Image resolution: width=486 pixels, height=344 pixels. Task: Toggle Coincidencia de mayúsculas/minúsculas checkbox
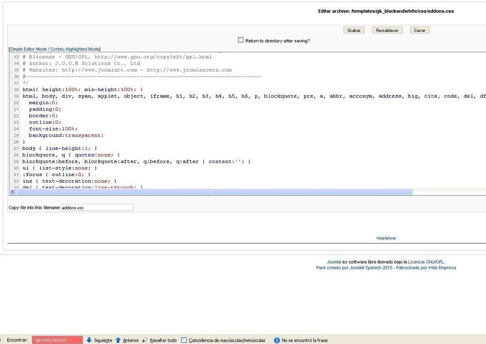[184, 340]
